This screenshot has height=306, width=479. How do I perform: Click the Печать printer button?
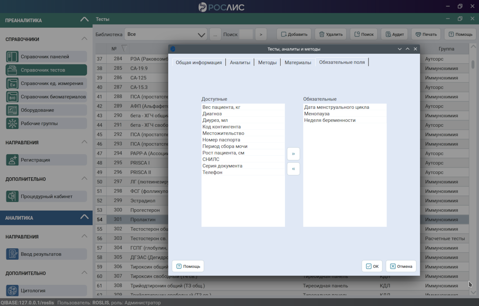(x=426, y=34)
